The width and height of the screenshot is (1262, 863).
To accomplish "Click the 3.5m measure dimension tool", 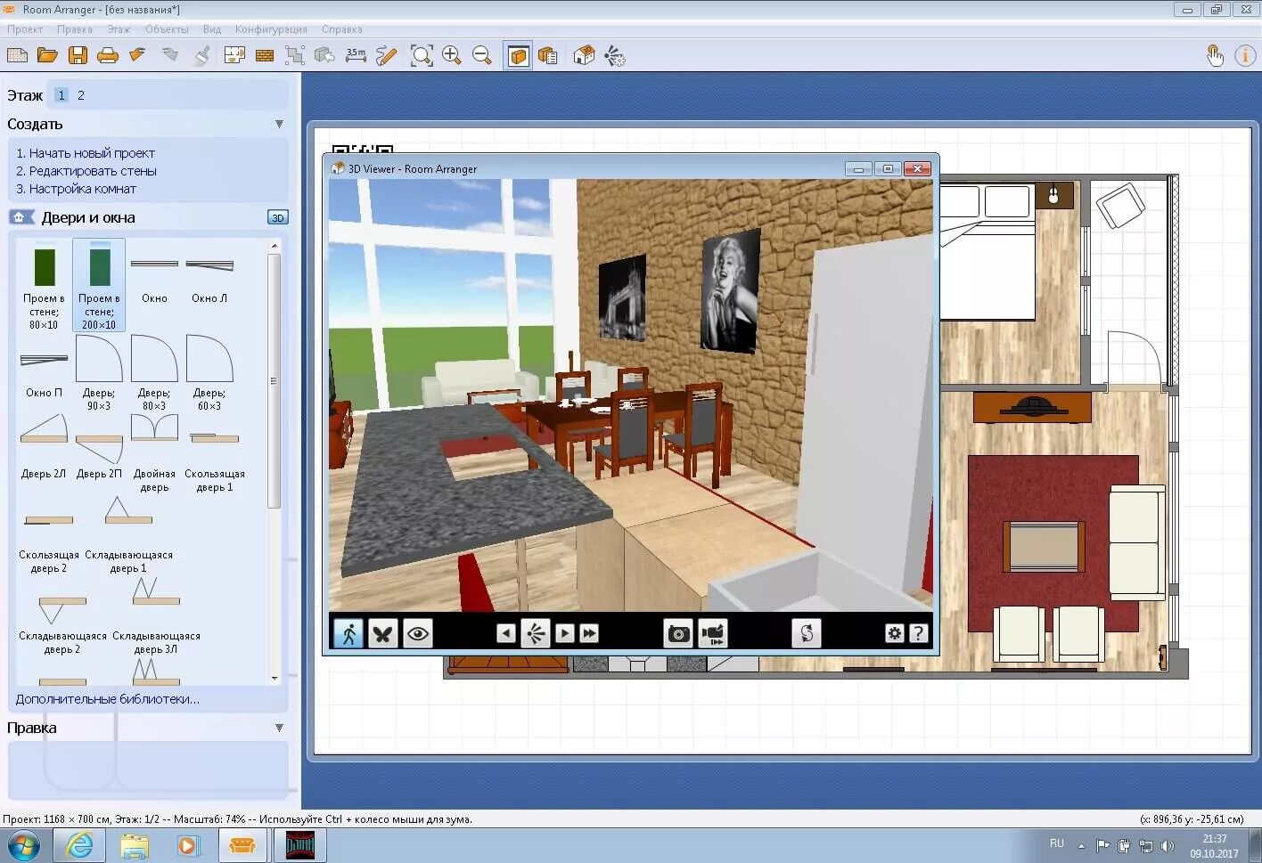I will click(356, 56).
